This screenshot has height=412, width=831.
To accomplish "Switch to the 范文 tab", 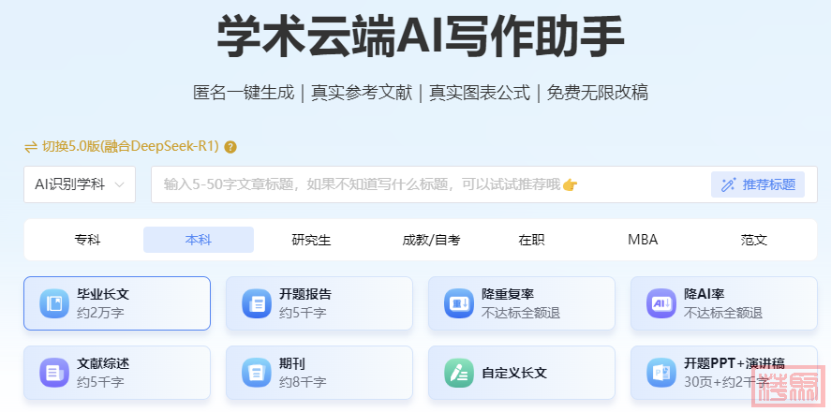I will coord(754,240).
